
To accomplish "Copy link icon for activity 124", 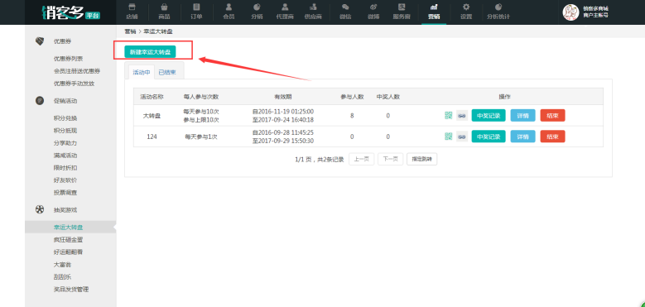I will (461, 137).
